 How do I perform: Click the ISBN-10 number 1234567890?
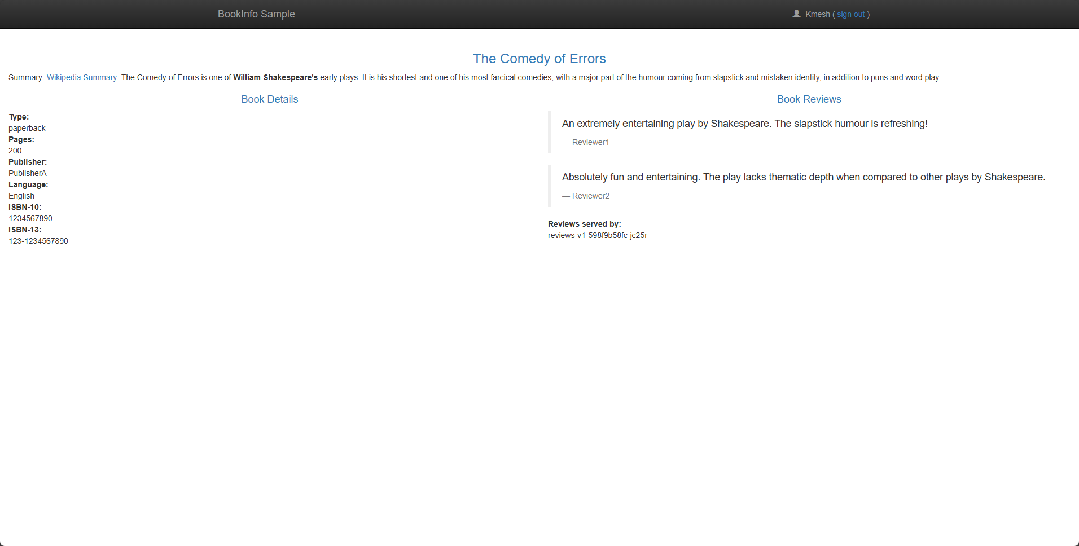[30, 218]
